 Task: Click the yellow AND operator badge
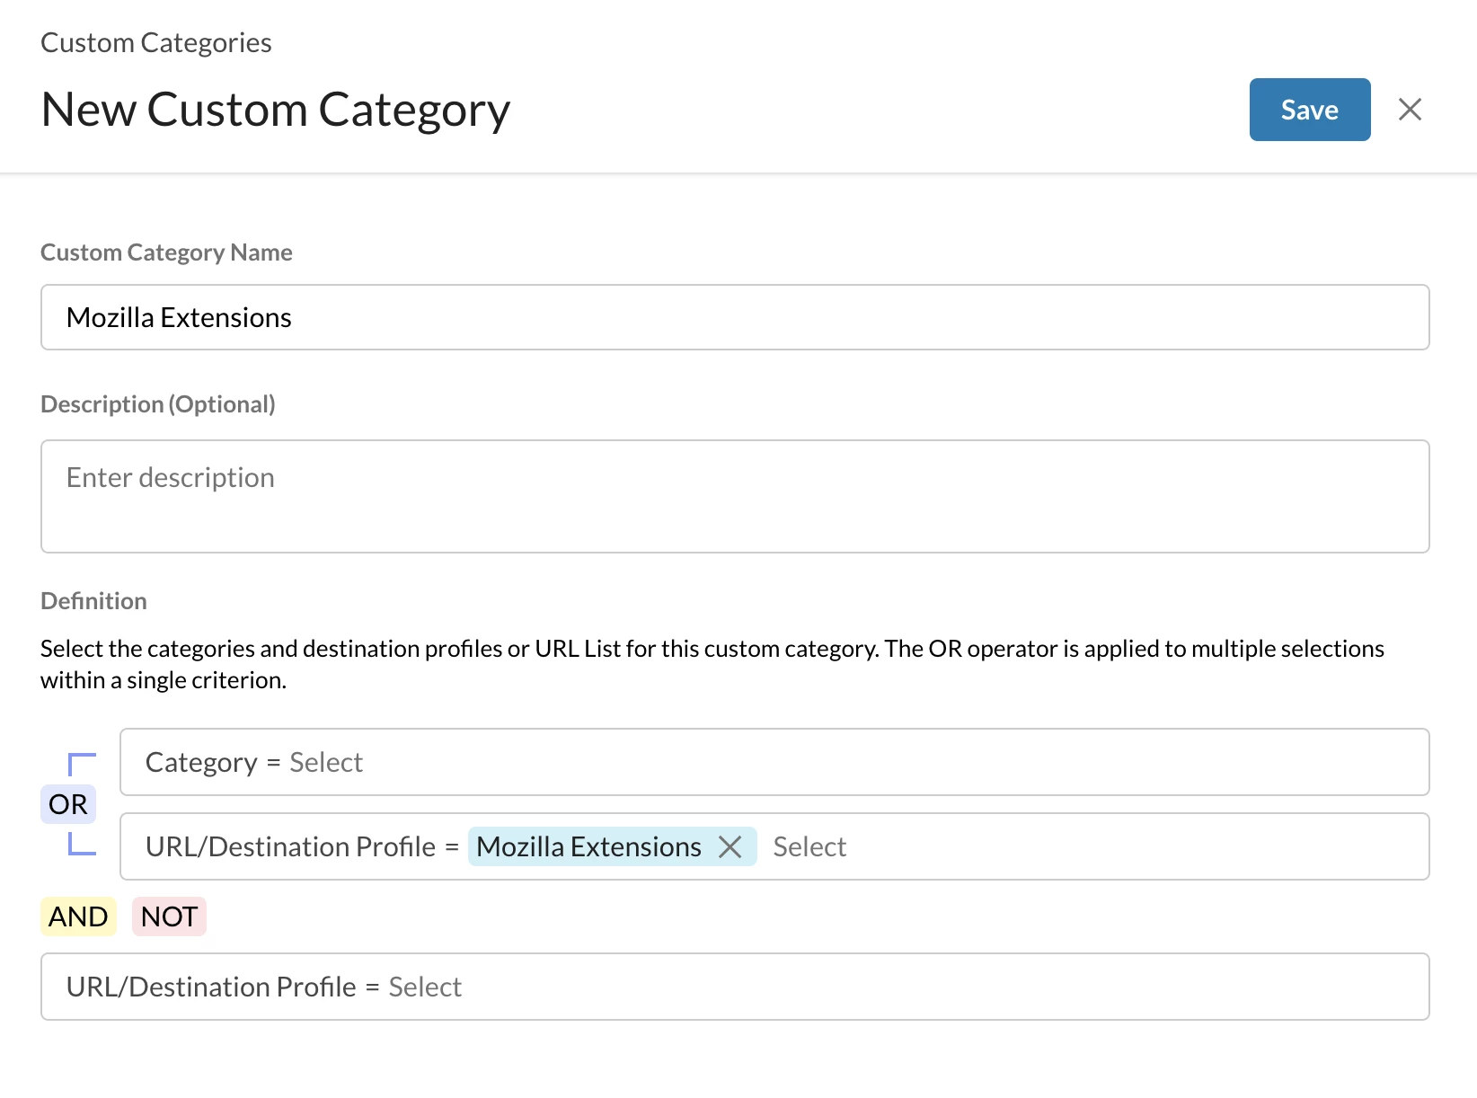tap(78, 916)
